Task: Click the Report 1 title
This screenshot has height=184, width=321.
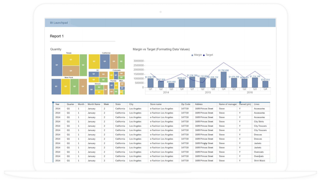Action: coord(57,36)
